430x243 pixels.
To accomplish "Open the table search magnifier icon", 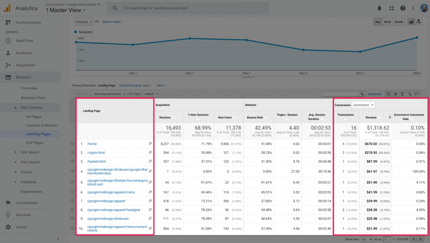I will [362, 94].
